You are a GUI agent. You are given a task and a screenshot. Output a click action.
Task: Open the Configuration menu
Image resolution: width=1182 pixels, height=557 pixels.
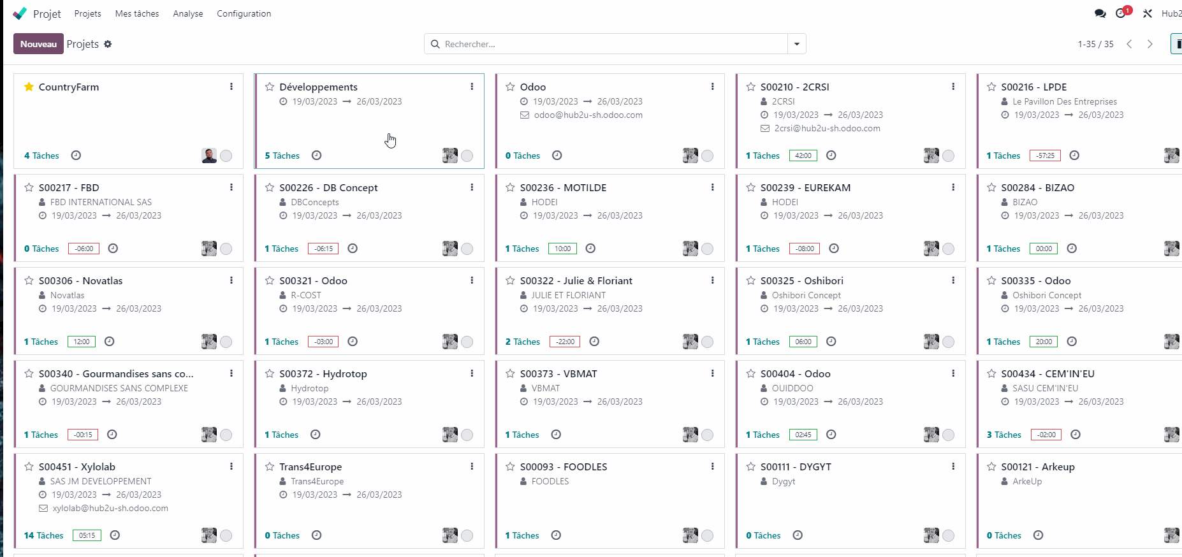[x=244, y=13]
